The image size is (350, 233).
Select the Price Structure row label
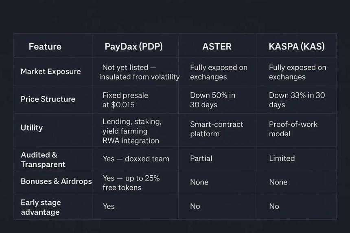(48, 99)
